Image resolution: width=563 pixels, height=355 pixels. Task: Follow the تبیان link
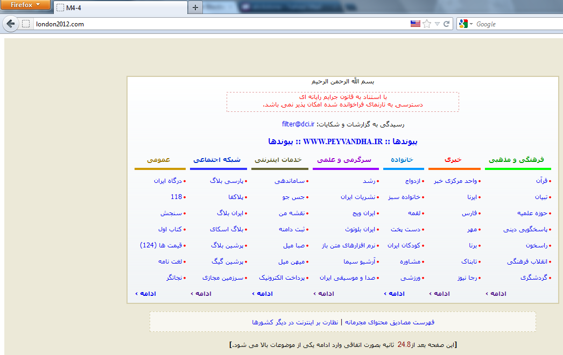click(541, 197)
